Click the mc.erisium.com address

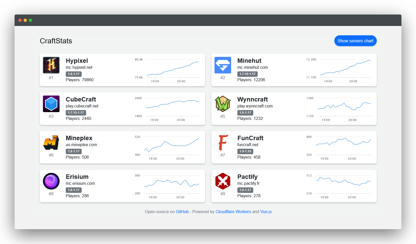pyautogui.click(x=80, y=184)
